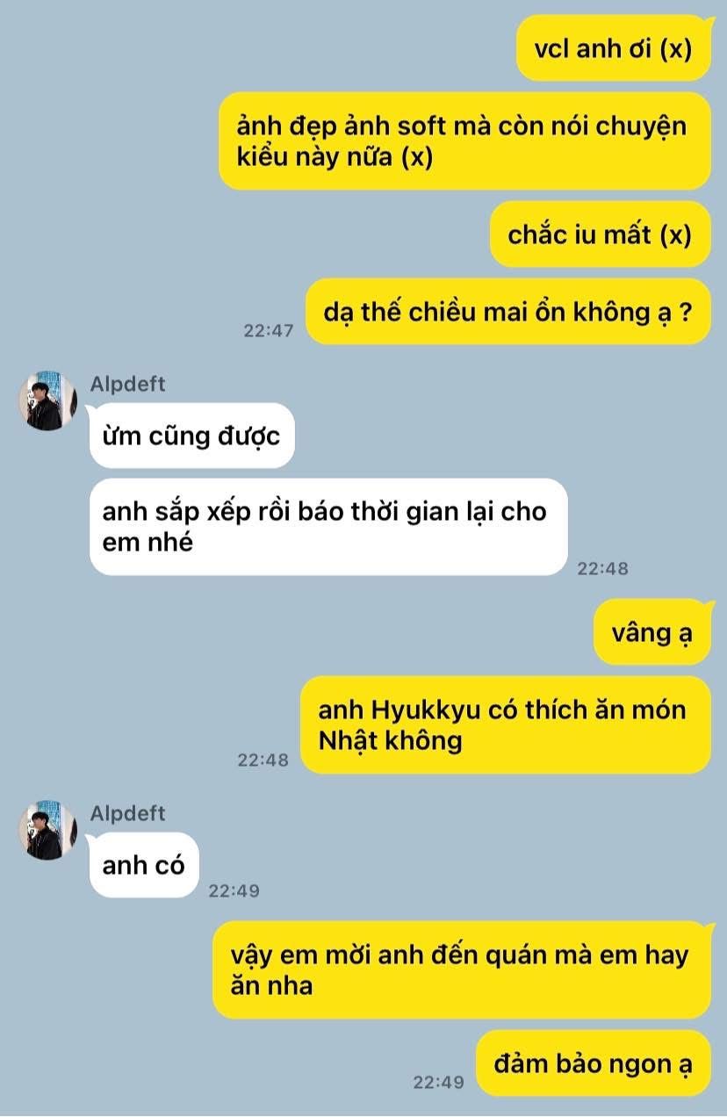Select the 'vcl anh ơi (x)' message bubble
727x1117 pixels.
pyautogui.click(x=614, y=48)
